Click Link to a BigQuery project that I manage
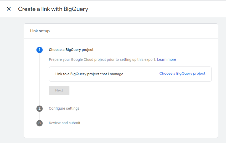 coord(89,74)
